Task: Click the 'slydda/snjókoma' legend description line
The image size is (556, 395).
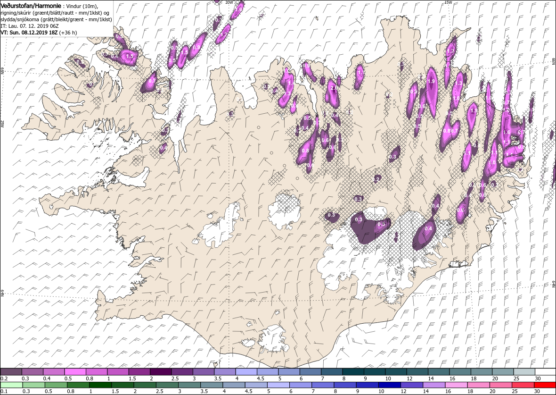Action: [x=56, y=19]
